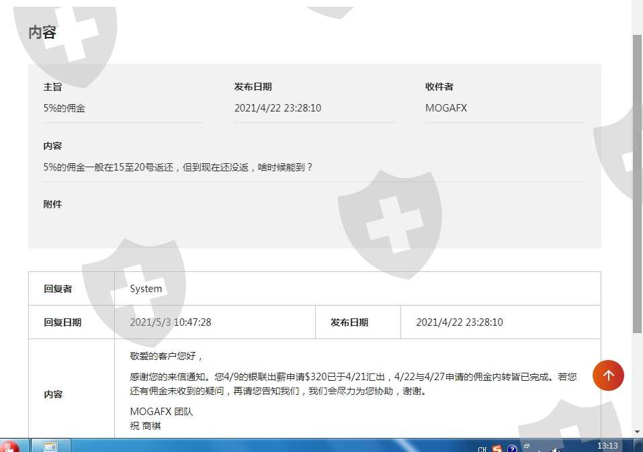Click the recipient value 'MOGAFX'
Image resolution: width=643 pixels, height=452 pixels.
[445, 108]
